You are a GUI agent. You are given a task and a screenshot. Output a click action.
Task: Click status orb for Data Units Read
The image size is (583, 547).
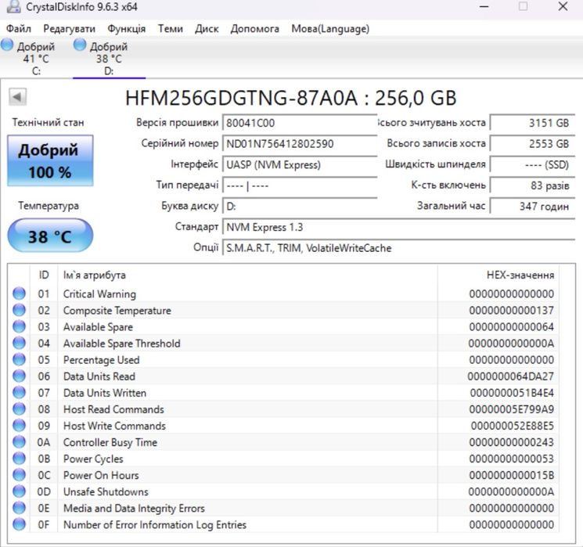(x=19, y=376)
